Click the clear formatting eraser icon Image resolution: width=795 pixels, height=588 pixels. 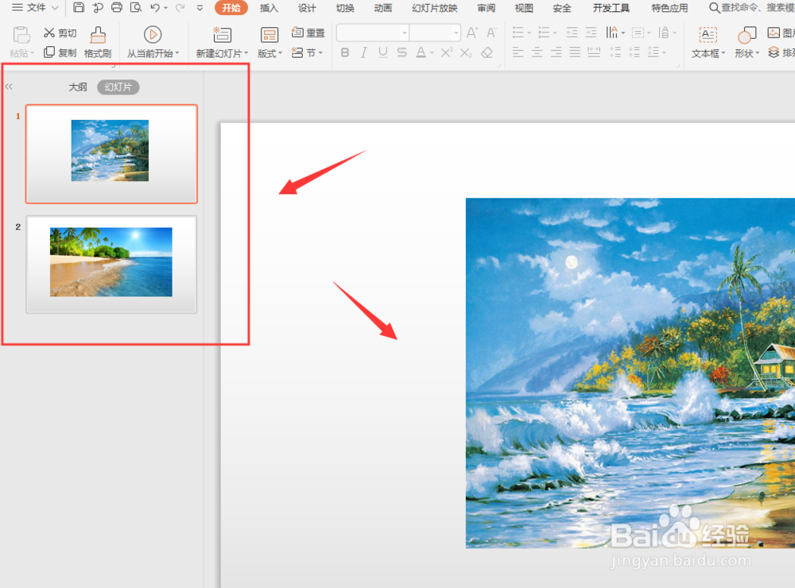pos(487,52)
